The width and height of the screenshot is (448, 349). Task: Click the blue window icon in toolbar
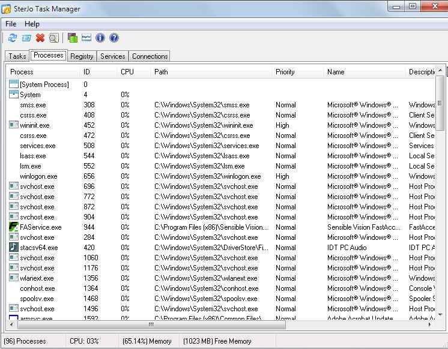coord(26,38)
